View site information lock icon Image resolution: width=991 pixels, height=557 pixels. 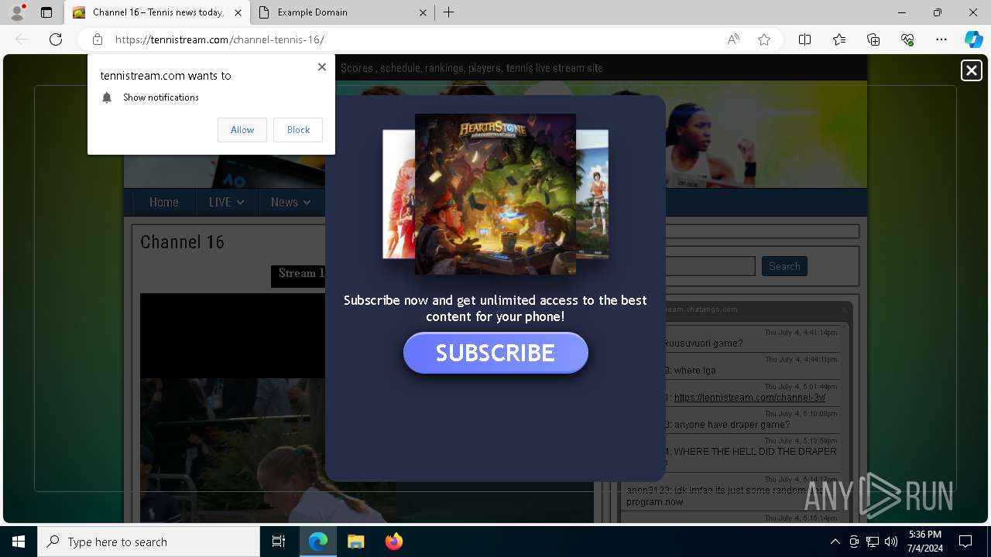(98, 39)
